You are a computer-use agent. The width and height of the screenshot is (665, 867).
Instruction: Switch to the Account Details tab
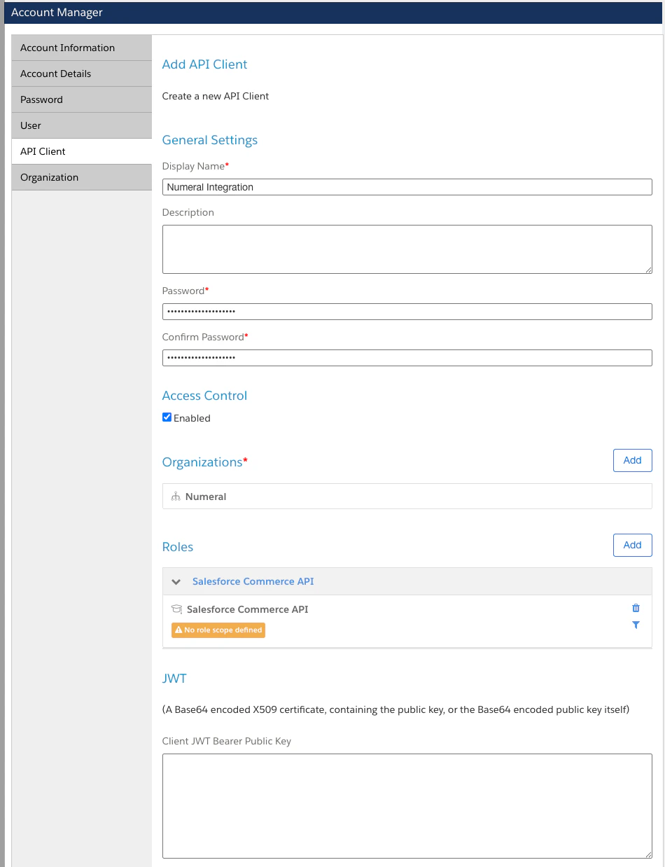tap(82, 74)
